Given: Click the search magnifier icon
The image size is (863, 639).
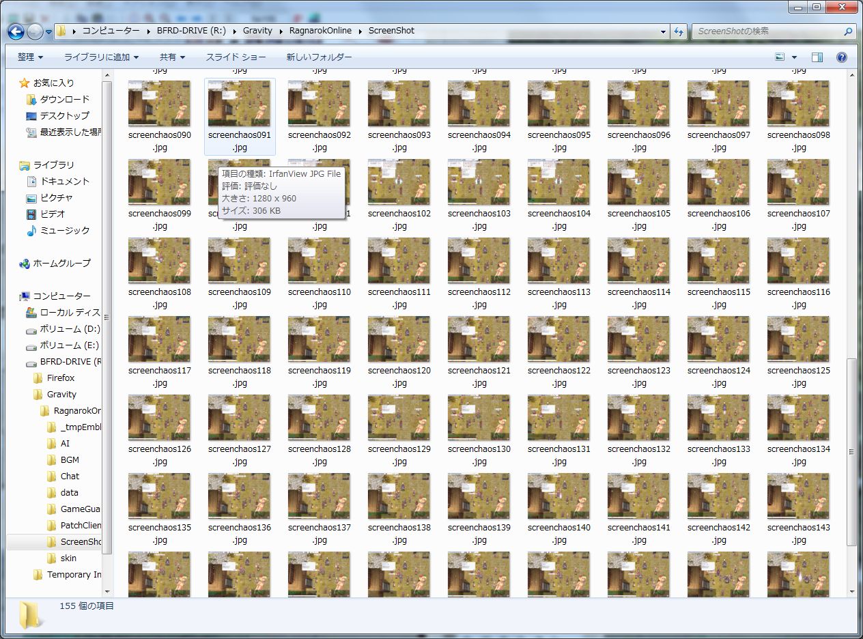Looking at the screenshot, I should coord(849,31).
